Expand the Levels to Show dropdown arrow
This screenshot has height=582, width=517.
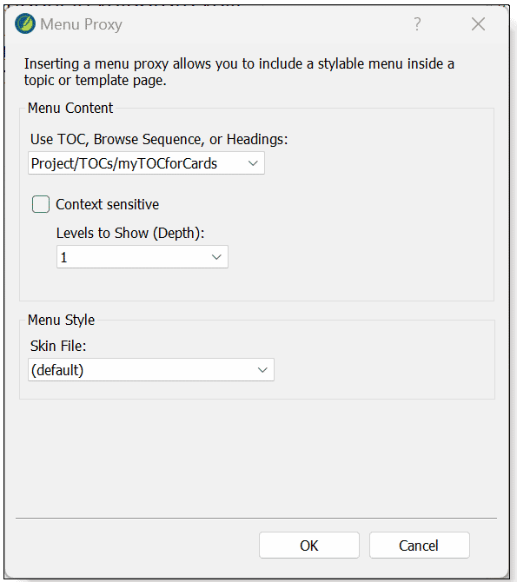coord(216,257)
